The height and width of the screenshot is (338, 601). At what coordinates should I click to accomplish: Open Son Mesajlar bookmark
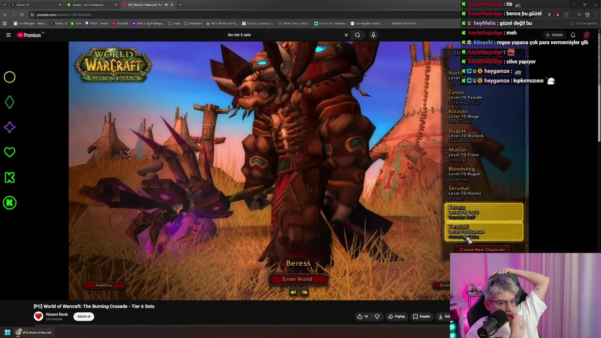coord(30,23)
